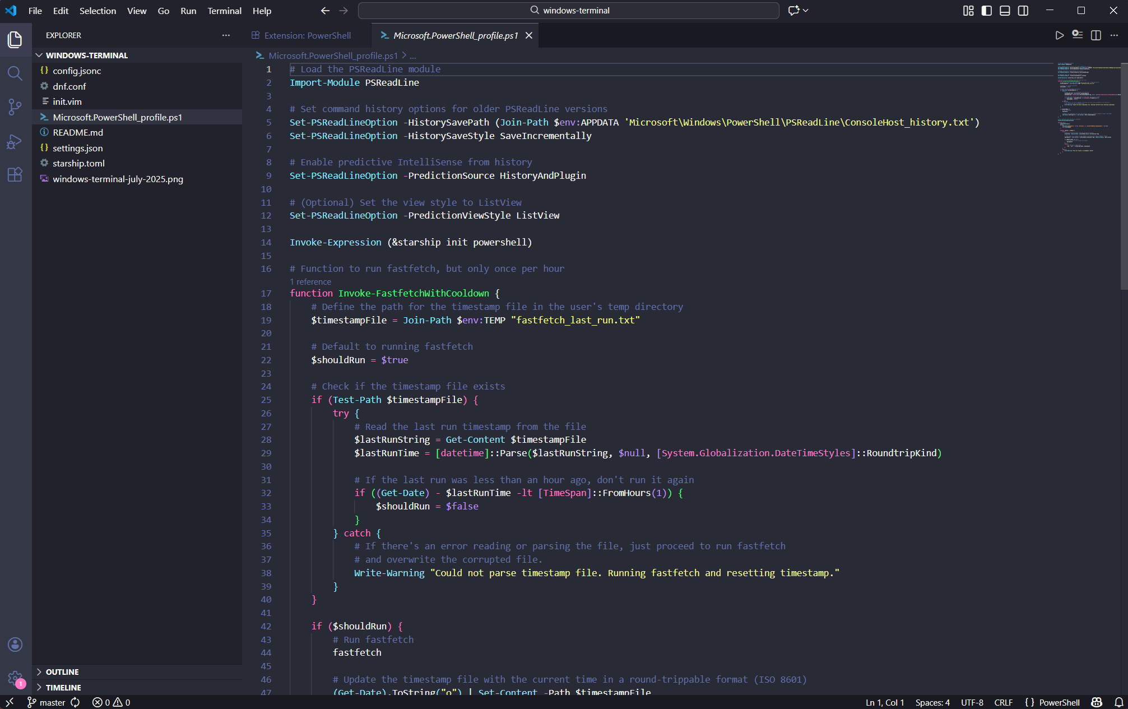Viewport: 1128px width, 709px height.
Task: Split the editor using the split icon
Action: coord(1096,35)
